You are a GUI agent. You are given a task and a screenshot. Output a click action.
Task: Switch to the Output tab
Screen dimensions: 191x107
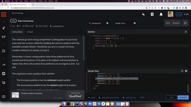(x=30, y=32)
